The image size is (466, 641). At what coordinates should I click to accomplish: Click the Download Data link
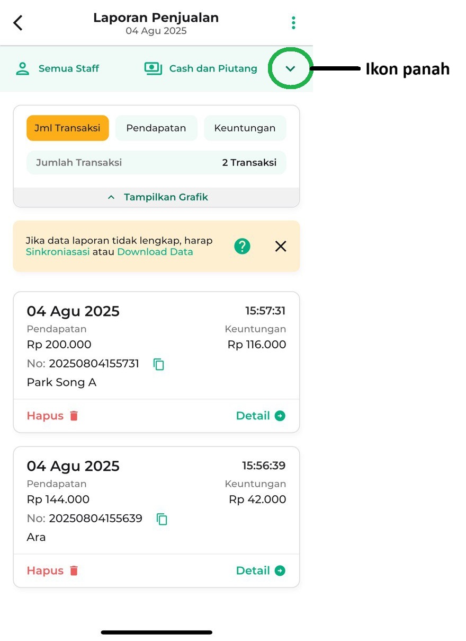click(x=155, y=252)
